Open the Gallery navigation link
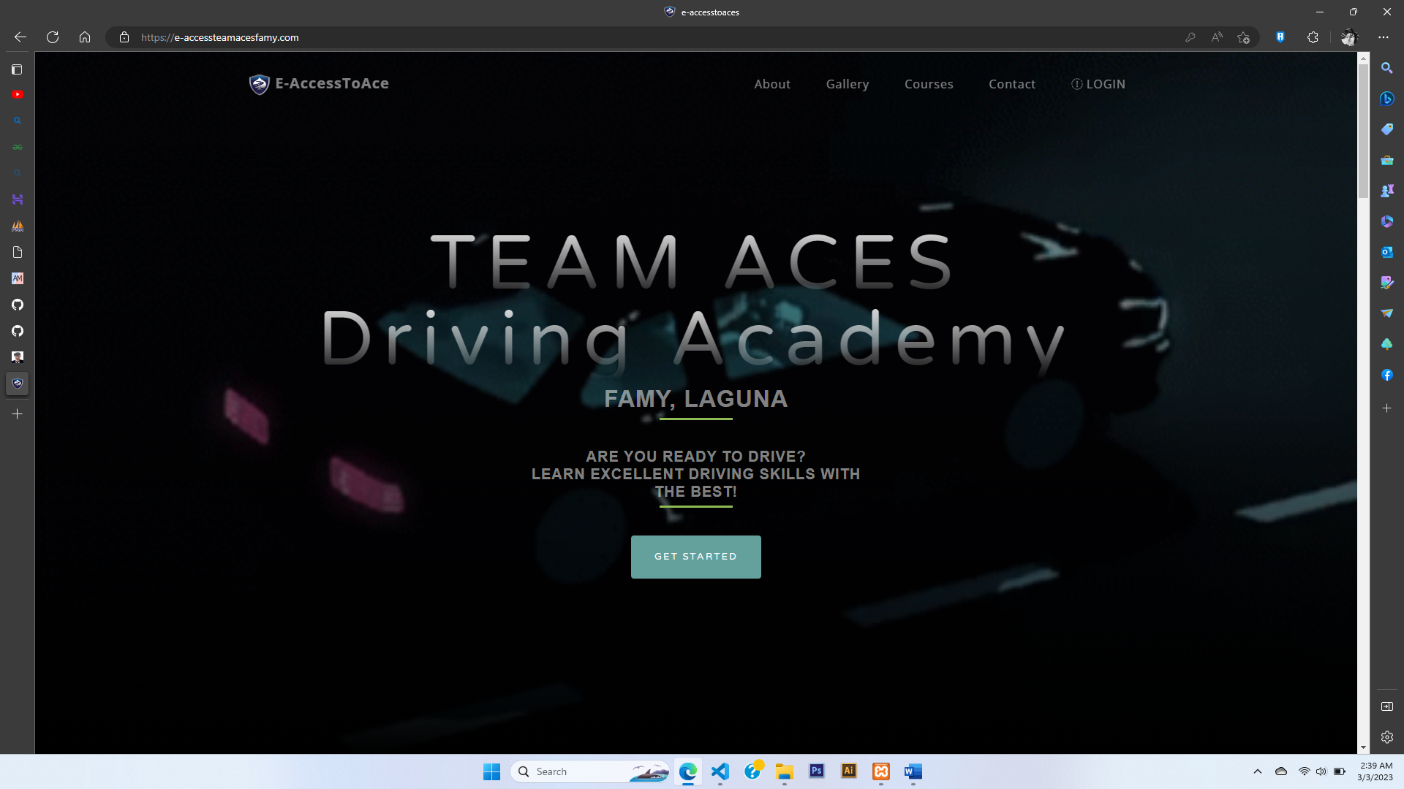 coord(848,84)
